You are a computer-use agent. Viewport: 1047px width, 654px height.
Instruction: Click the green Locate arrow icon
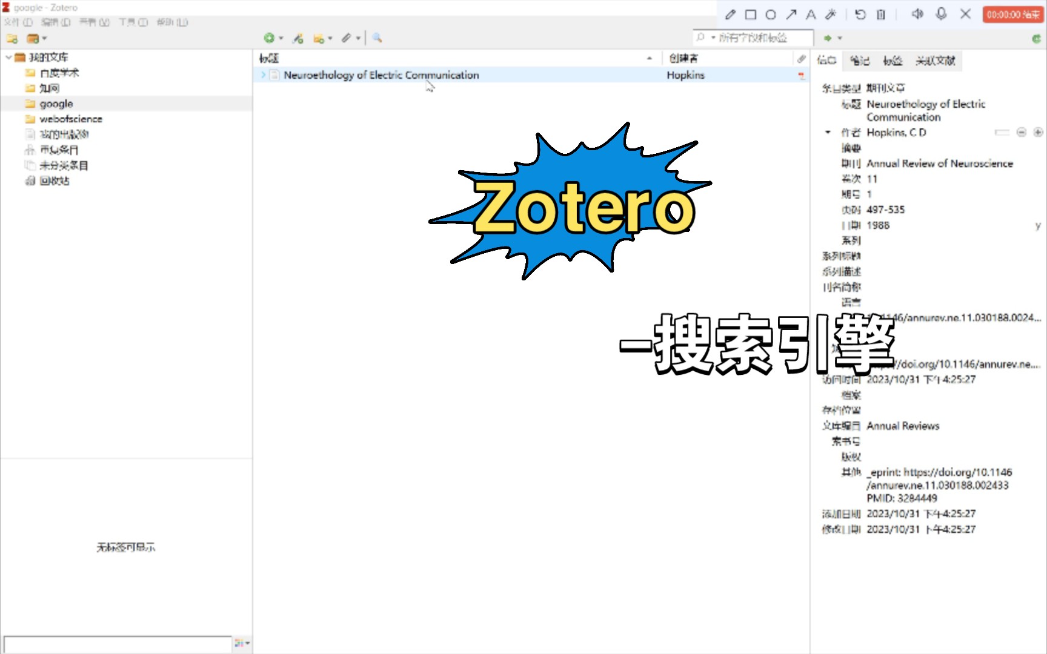828,38
